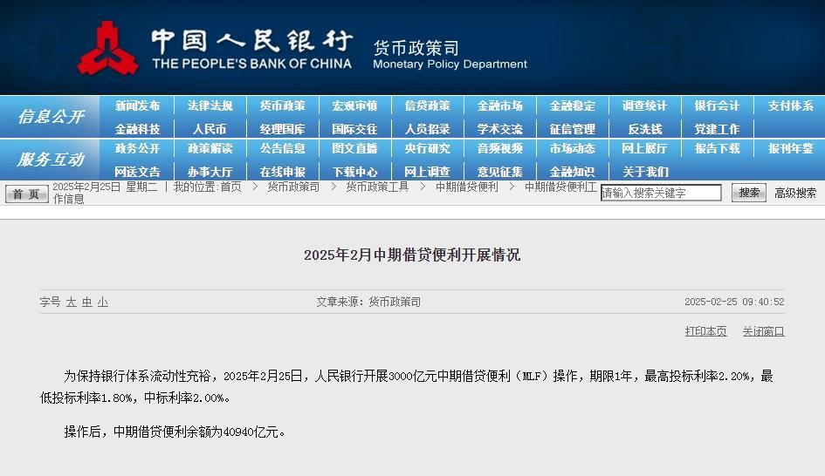825x476 pixels.
Task: Open 意见征集 section
Action: [500, 172]
